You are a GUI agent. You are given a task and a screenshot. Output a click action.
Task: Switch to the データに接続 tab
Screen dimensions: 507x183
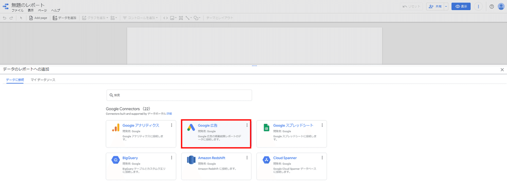tap(15, 79)
